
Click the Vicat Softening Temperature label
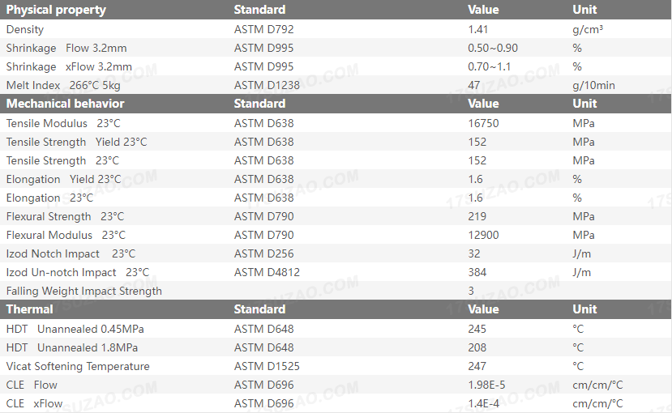[78, 366]
